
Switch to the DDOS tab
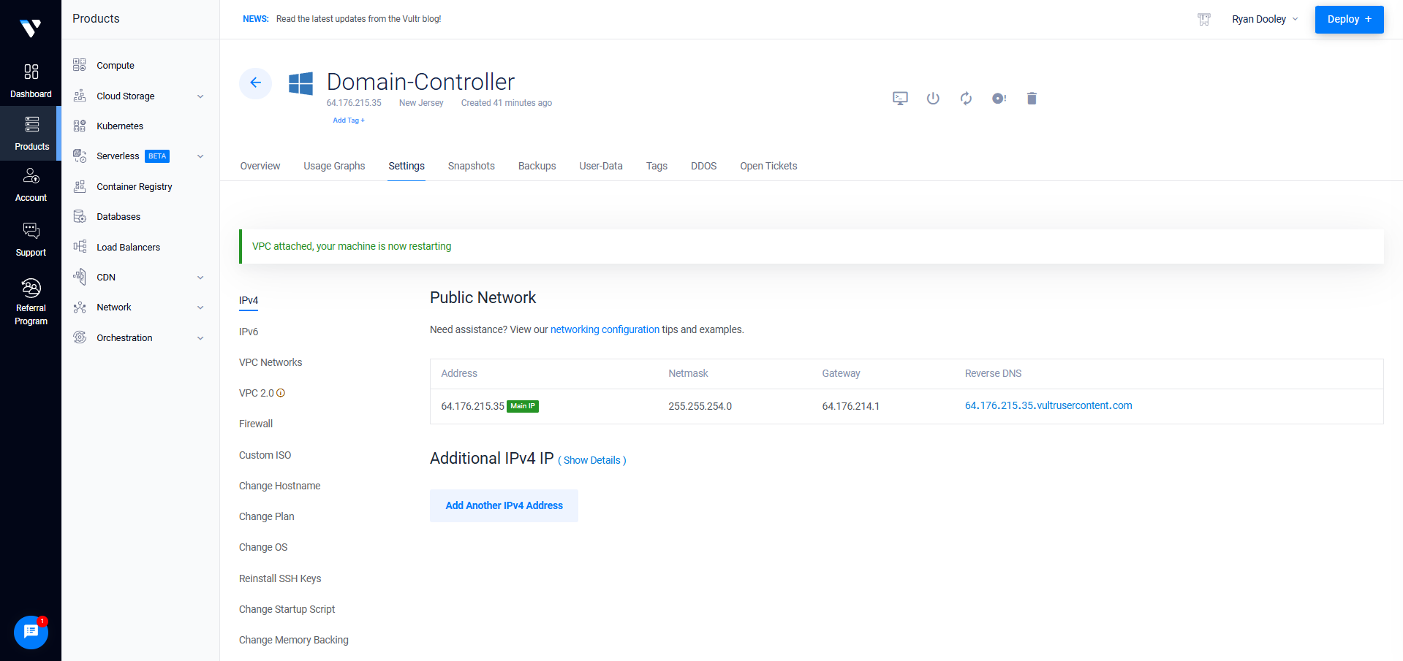point(704,166)
